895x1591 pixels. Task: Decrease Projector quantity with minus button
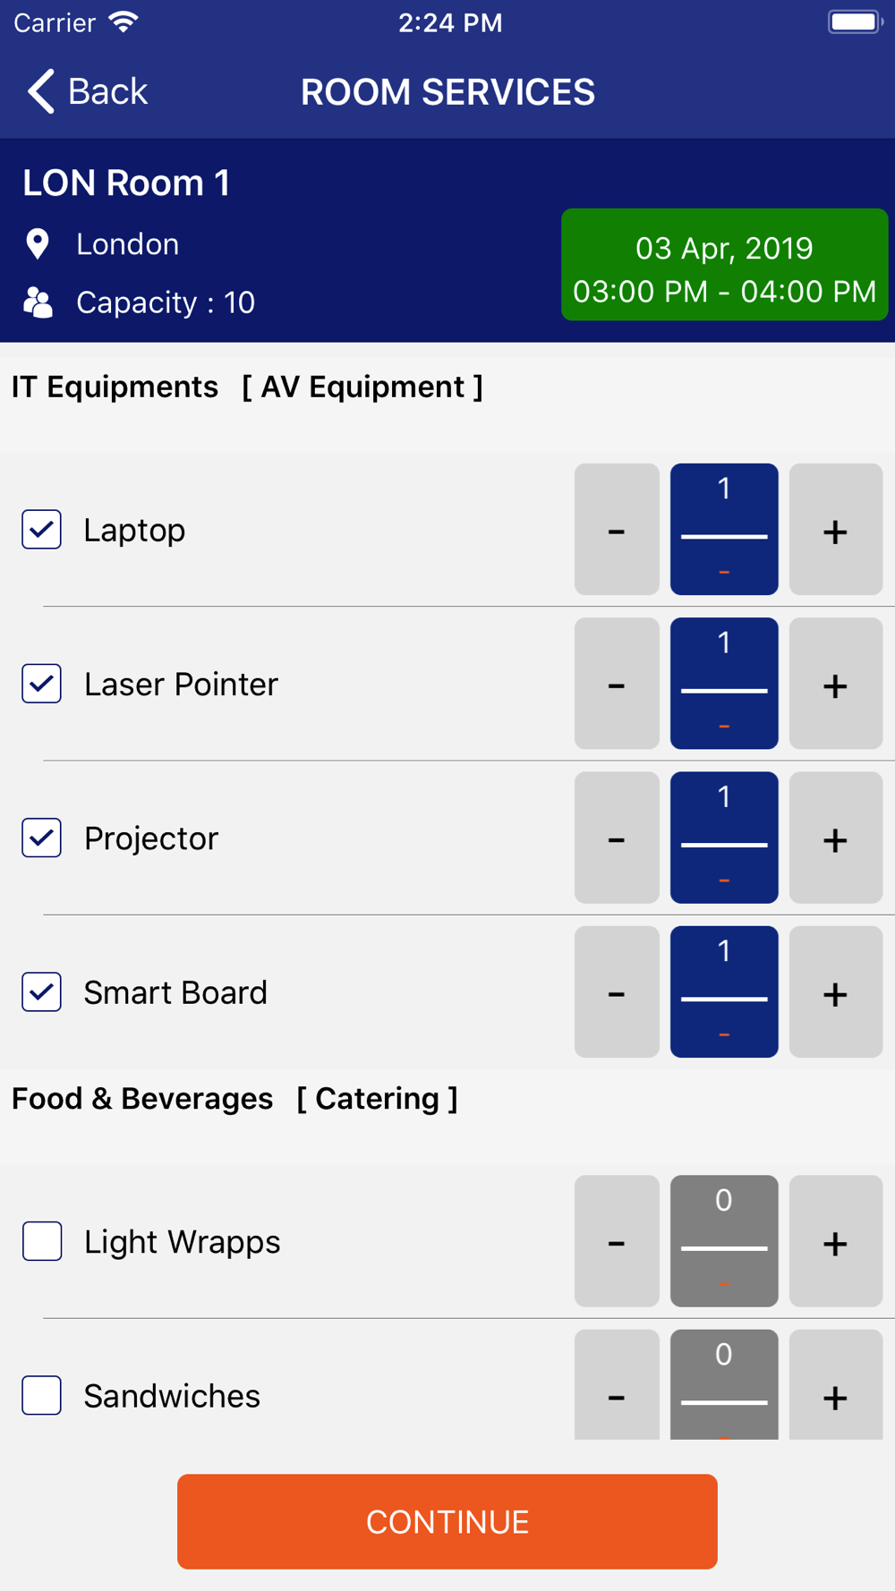(x=617, y=838)
